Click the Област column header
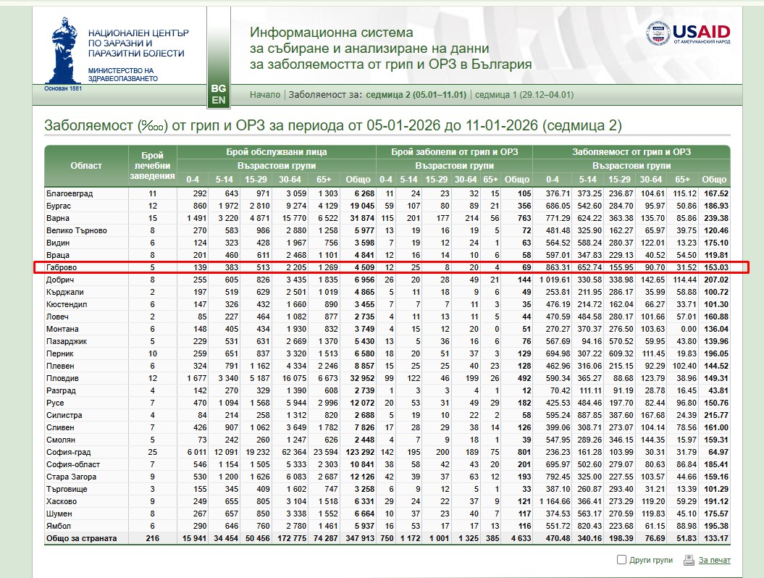Screen dimensions: 764x578 86,165
